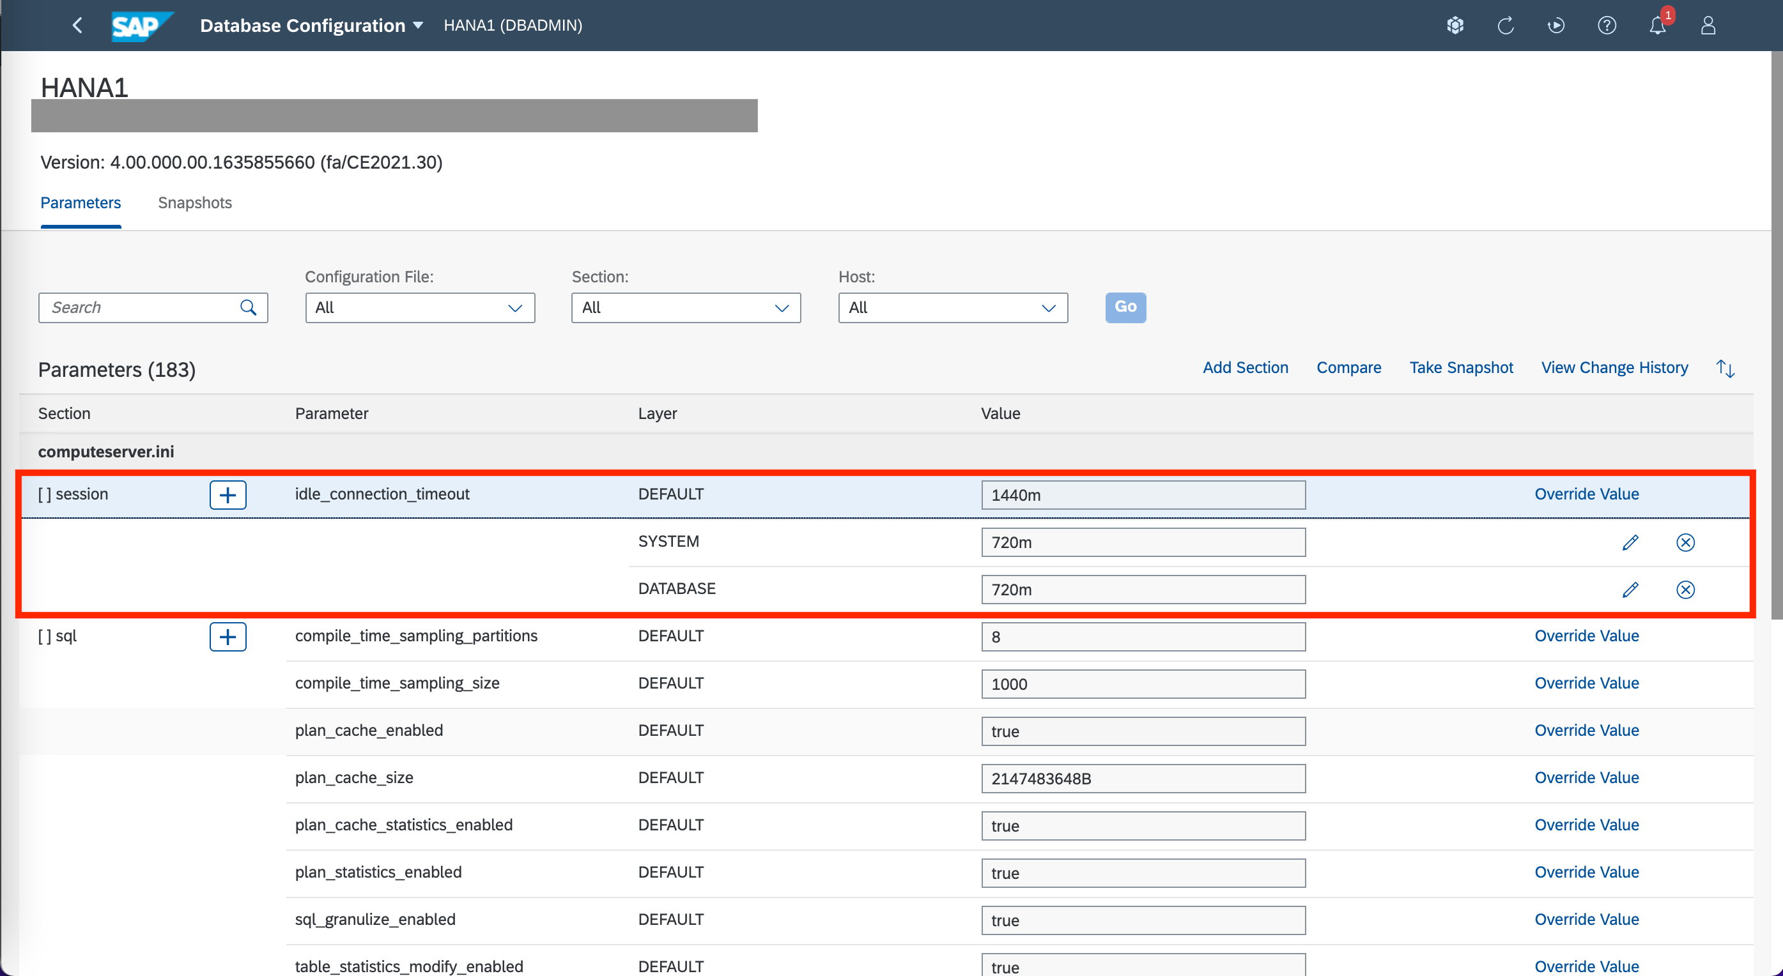Open the user profile icon

pos(1708,26)
